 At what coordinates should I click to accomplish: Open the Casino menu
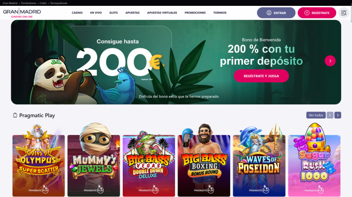coord(77,13)
